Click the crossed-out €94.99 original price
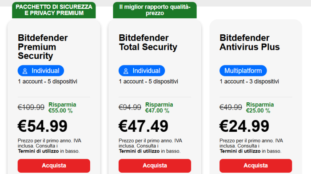Viewport: 311px width, 174px height. click(x=130, y=107)
